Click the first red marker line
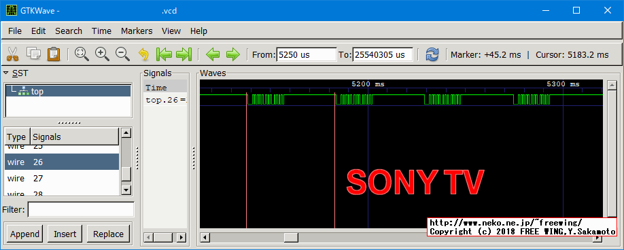Image resolution: width=624 pixels, height=250 pixels. [x=246, y=160]
